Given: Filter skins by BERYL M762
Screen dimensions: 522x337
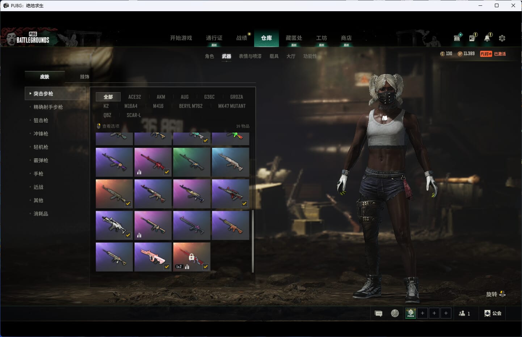Looking at the screenshot, I should 191,106.
